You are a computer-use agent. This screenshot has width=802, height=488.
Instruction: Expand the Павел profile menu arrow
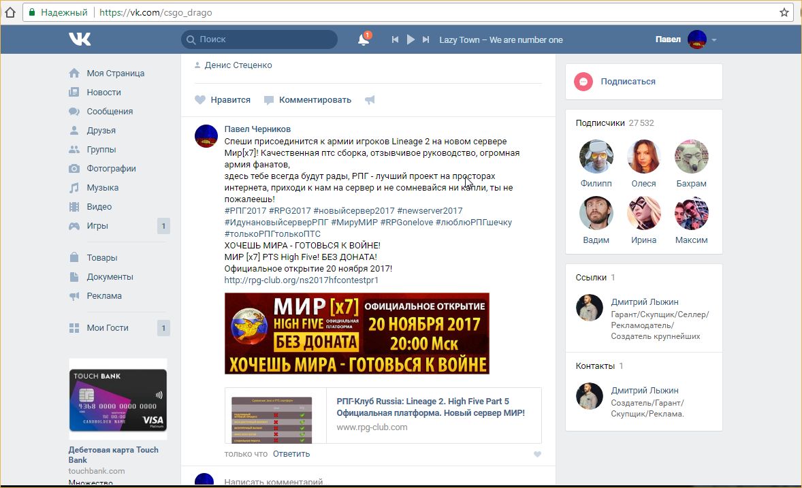coord(714,40)
